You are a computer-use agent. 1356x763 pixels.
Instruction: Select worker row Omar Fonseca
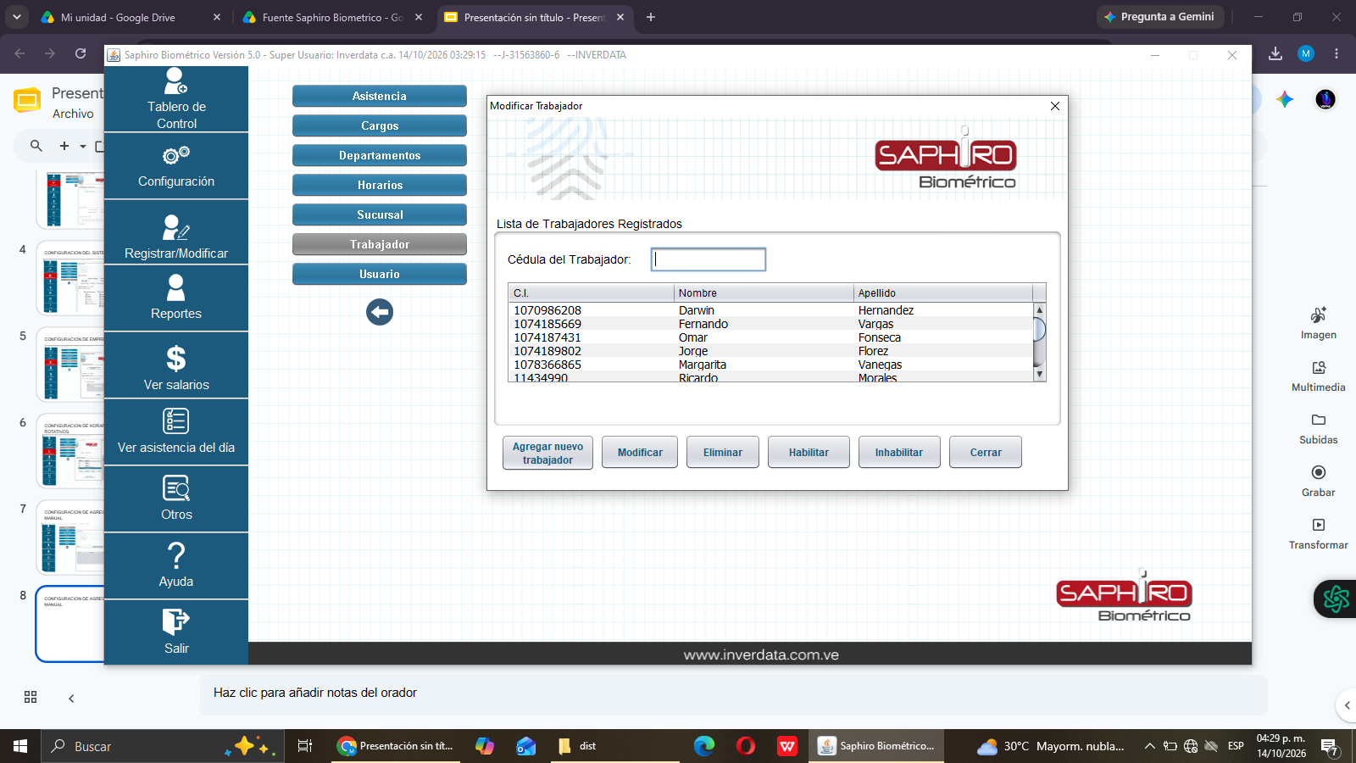click(770, 337)
